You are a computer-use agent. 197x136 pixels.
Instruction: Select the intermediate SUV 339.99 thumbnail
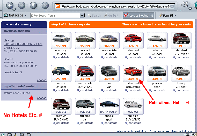(85, 73)
